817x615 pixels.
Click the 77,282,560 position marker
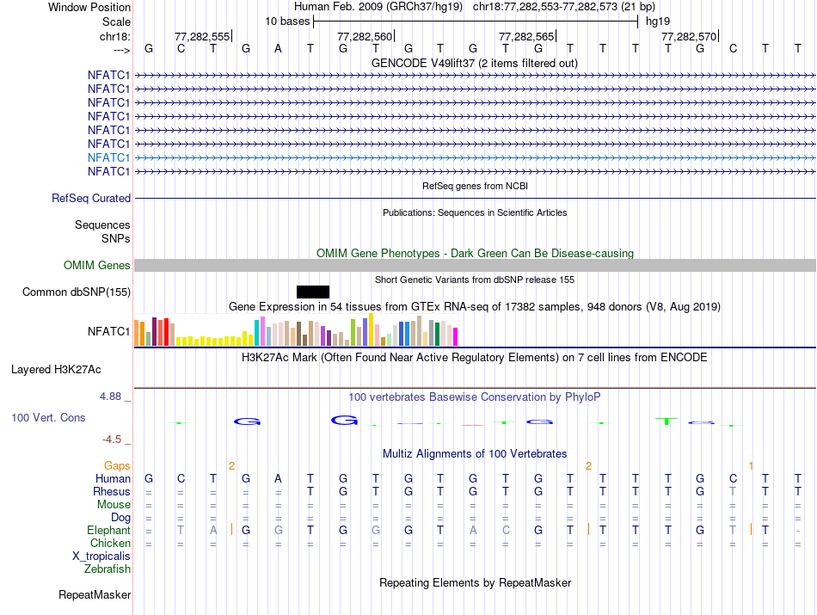coord(365,36)
